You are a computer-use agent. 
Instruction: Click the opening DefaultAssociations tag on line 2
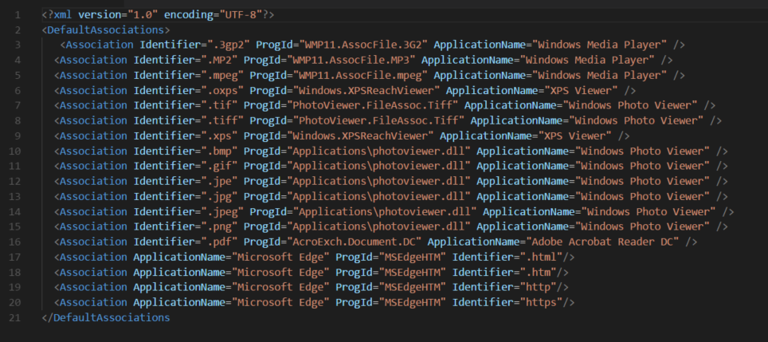point(106,29)
